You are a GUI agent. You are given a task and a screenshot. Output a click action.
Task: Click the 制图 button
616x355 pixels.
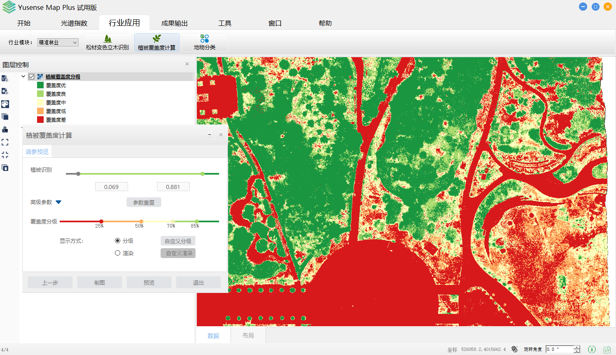click(99, 282)
